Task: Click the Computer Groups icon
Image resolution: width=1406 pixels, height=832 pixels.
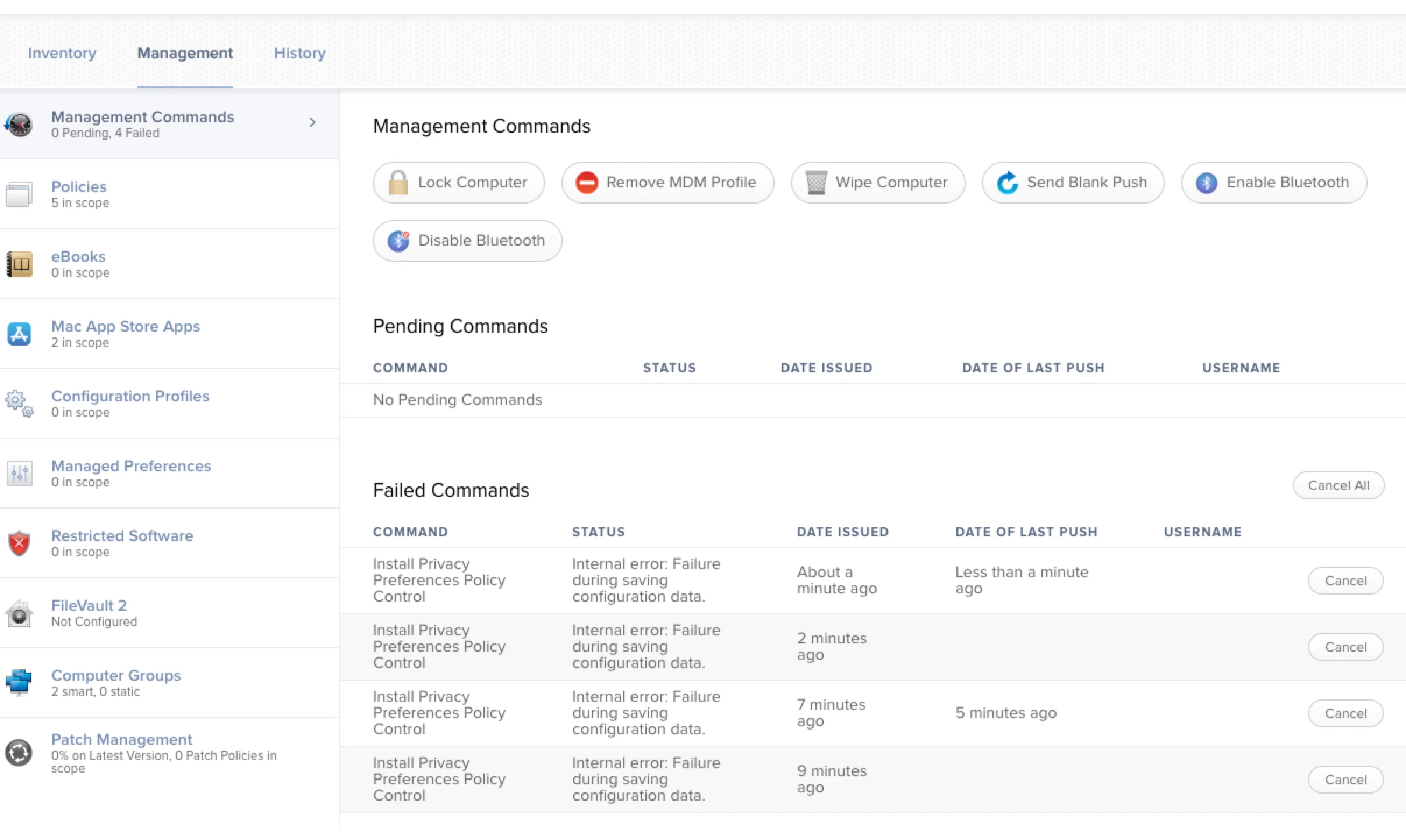Action: coord(19,682)
